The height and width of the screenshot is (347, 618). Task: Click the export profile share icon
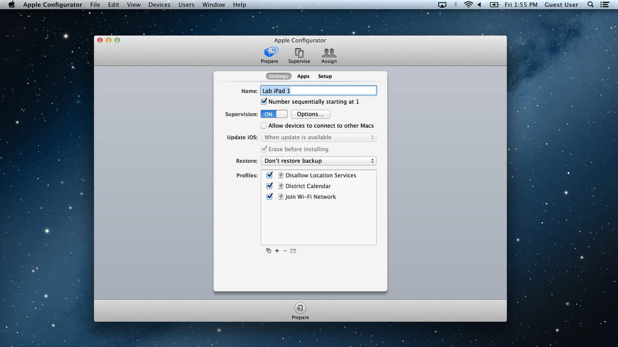(293, 251)
